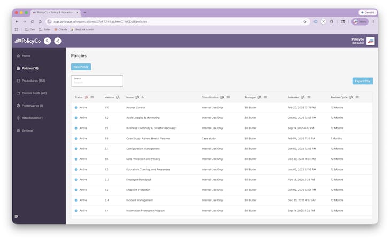
Task: Collapse the sidebar with the bottom-left icon
Action: [17, 217]
